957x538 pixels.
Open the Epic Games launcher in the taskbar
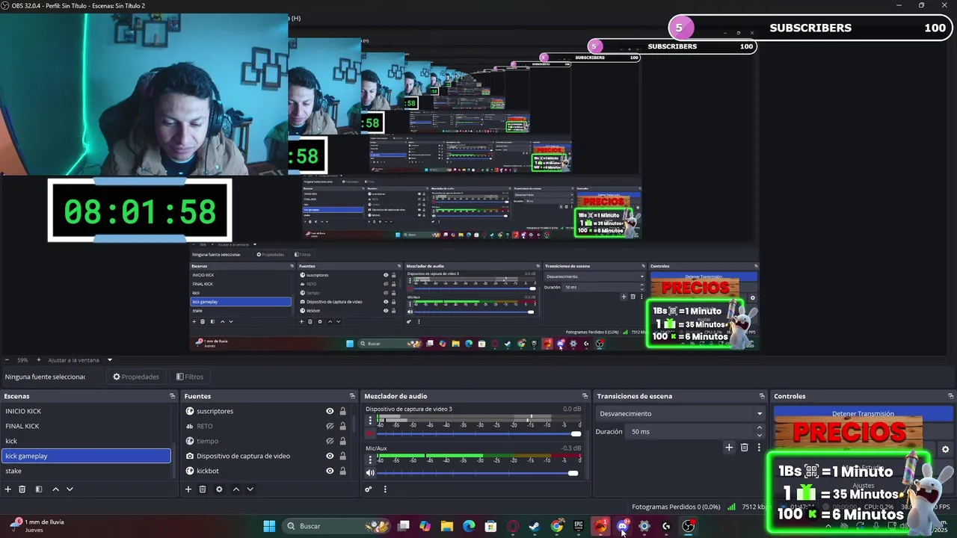(x=579, y=526)
